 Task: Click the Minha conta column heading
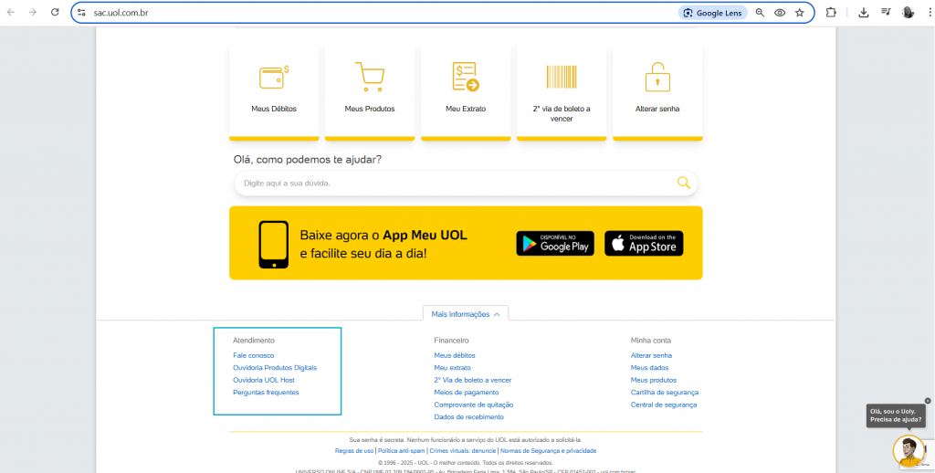650,341
